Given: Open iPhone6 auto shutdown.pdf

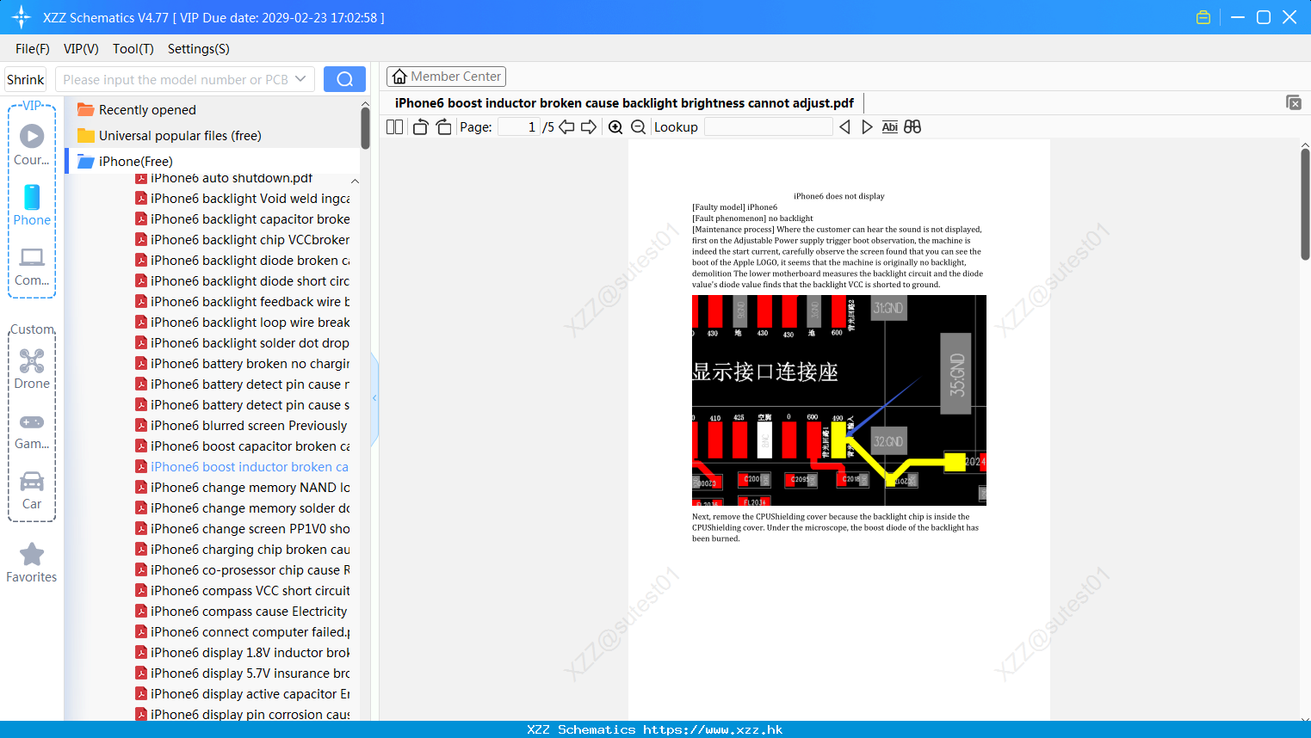Looking at the screenshot, I should coord(232,178).
